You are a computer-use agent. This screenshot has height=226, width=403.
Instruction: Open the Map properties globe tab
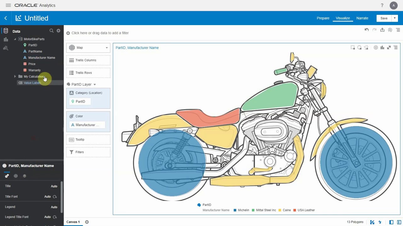pos(16,176)
